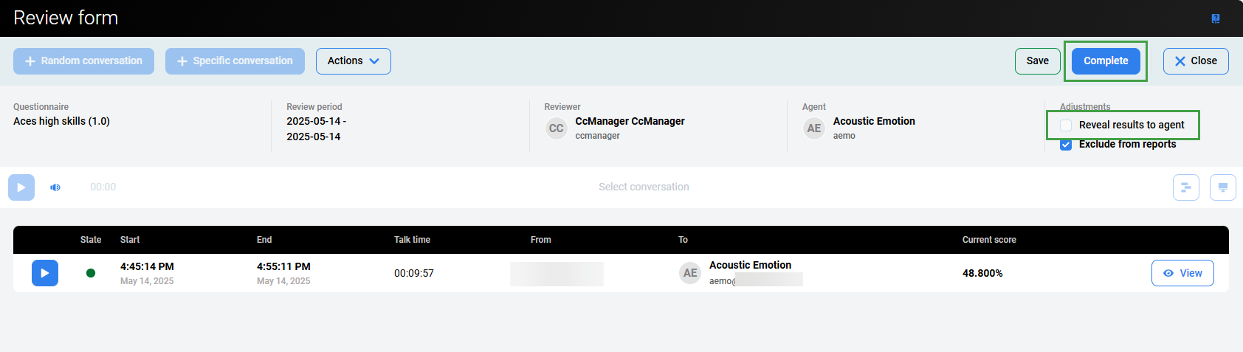Enable Reveal results to agent
Image resolution: width=1243 pixels, height=352 pixels.
click(1066, 125)
